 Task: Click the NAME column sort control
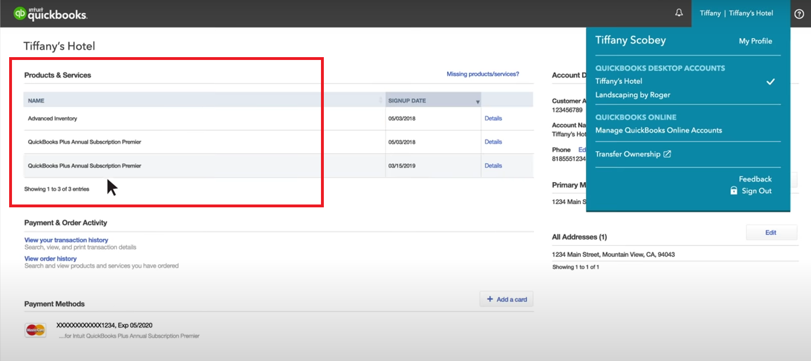380,100
